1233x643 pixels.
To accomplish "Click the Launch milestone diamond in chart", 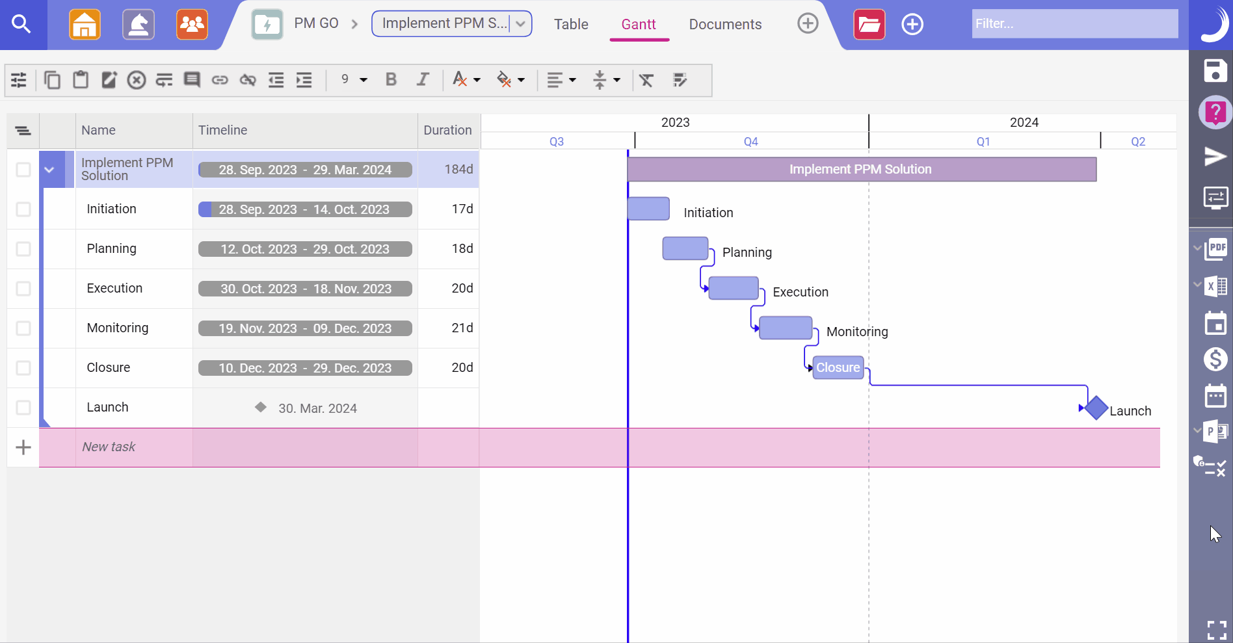I will 1096,408.
